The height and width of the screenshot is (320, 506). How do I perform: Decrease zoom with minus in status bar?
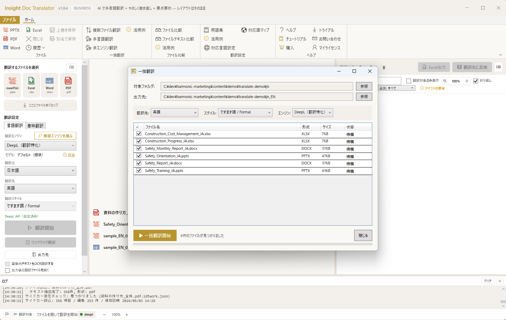click(104, 315)
